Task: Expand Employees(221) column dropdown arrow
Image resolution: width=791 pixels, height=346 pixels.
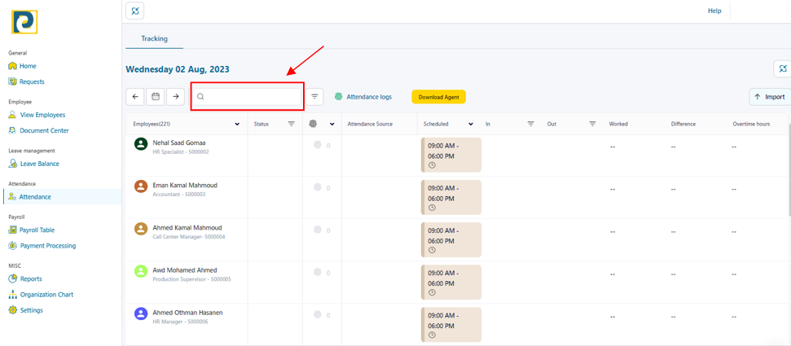Action: (x=237, y=124)
